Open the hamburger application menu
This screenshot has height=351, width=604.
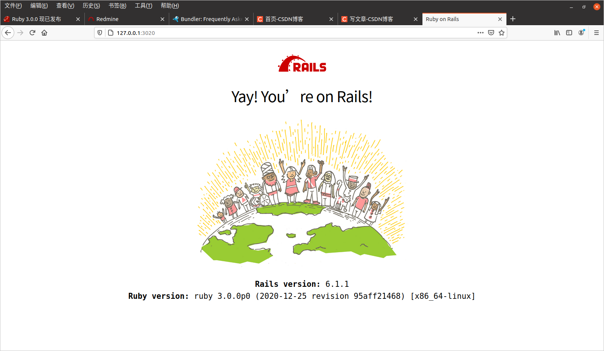coord(596,33)
